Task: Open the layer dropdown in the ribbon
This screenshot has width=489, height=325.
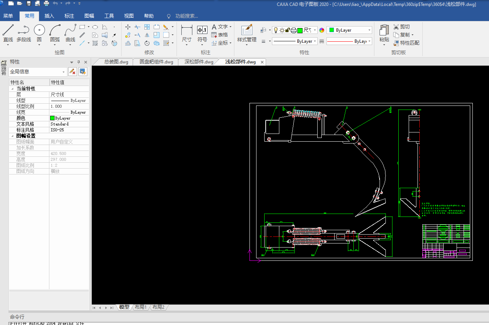Action: tap(315, 30)
